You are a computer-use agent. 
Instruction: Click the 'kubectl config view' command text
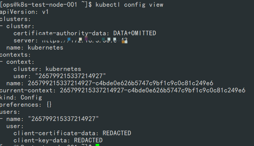[x=129, y=5]
